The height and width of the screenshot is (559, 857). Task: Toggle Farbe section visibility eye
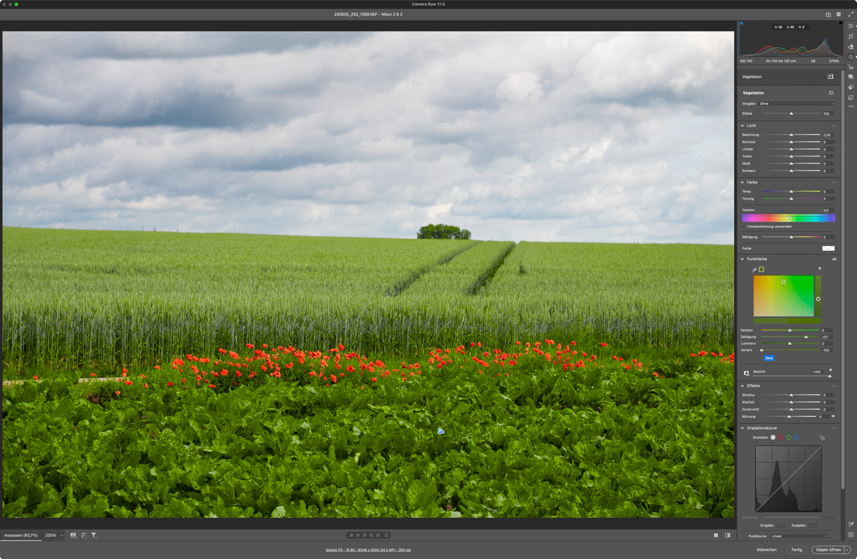click(834, 183)
